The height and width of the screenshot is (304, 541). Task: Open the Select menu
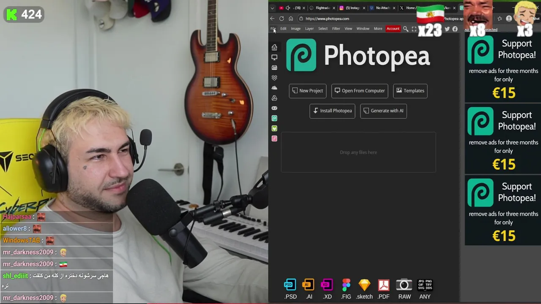click(x=323, y=29)
